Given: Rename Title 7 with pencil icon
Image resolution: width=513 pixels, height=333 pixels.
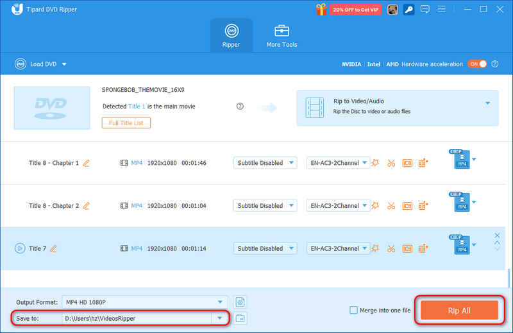Looking at the screenshot, I should click(x=53, y=249).
